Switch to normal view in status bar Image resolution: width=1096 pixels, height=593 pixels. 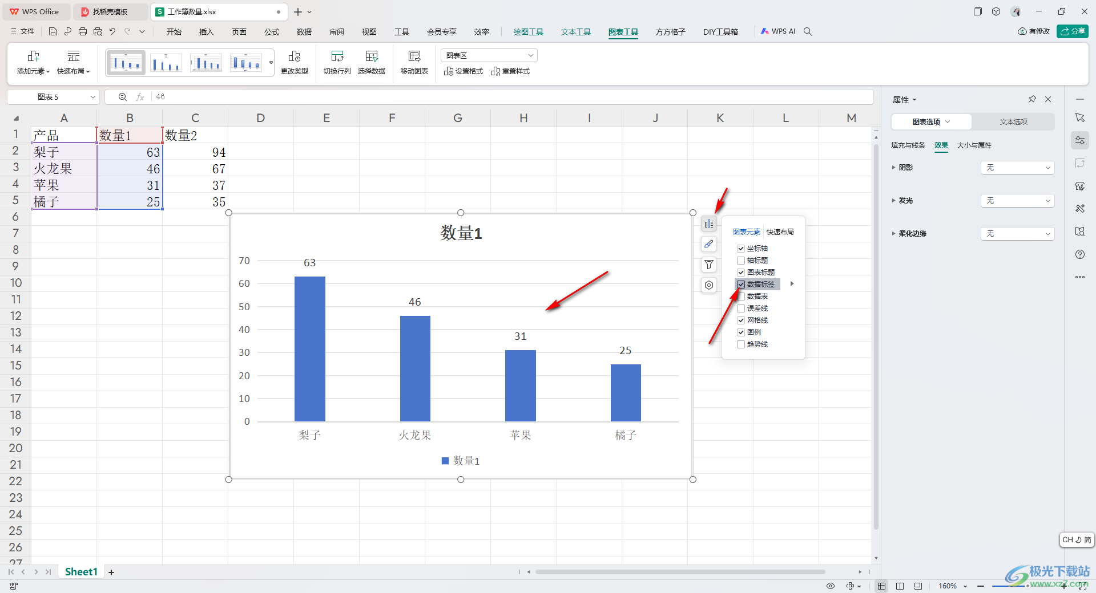pos(881,586)
